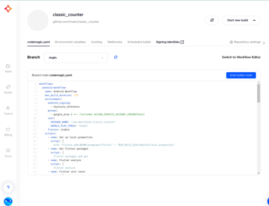This screenshot has width=269, height=206.
Task: Open the Branch dropdown showing main
Action: [76, 58]
